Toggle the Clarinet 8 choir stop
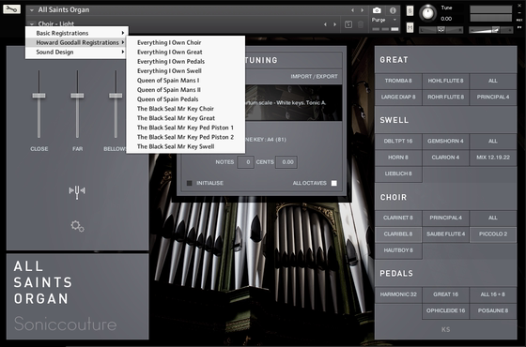The width and height of the screenshot is (526, 347). click(x=398, y=218)
